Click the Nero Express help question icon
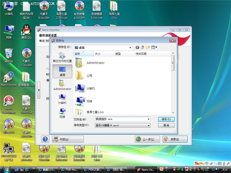 (x=45, y=139)
